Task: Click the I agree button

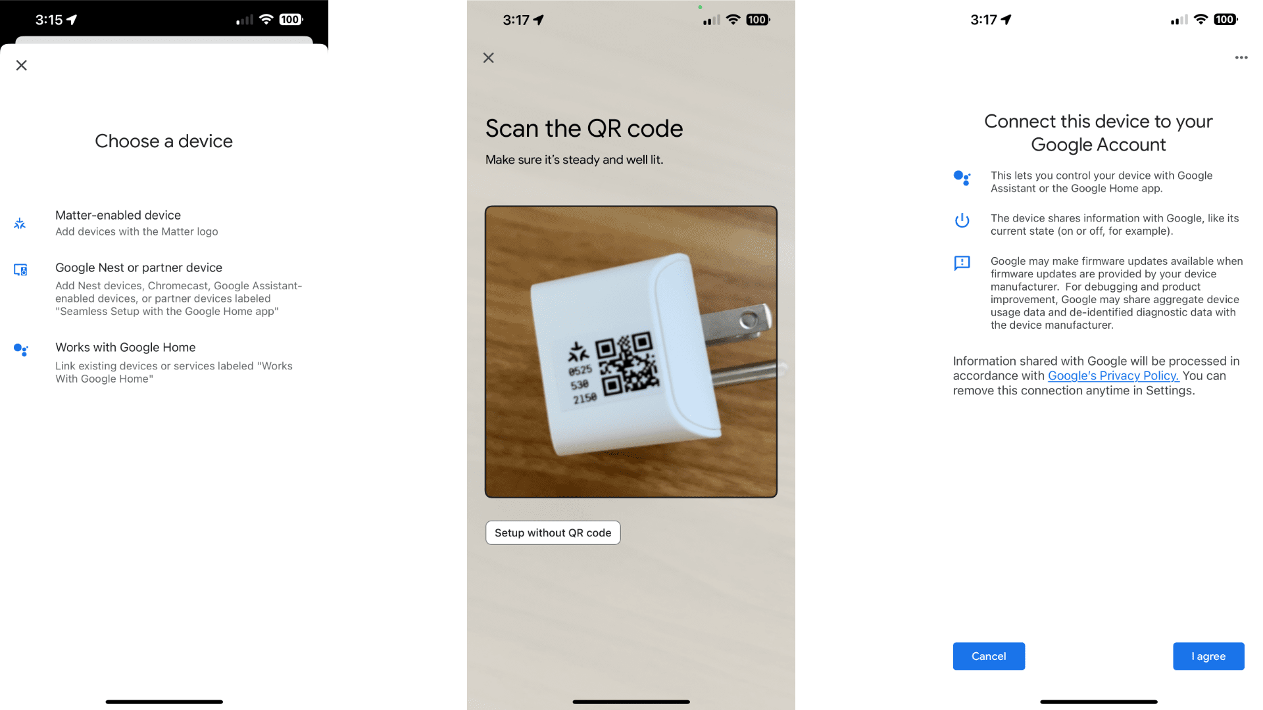Action: coord(1208,656)
